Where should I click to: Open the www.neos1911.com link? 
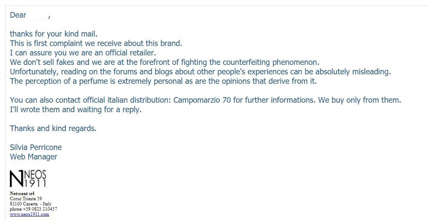coord(29,214)
